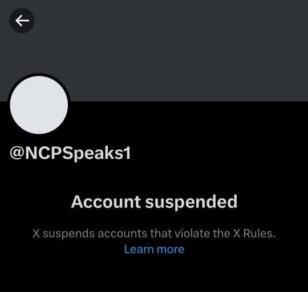Viewport: 308px width, 292px height.
Task: Open X Rules info via Learn more
Action: point(154,249)
